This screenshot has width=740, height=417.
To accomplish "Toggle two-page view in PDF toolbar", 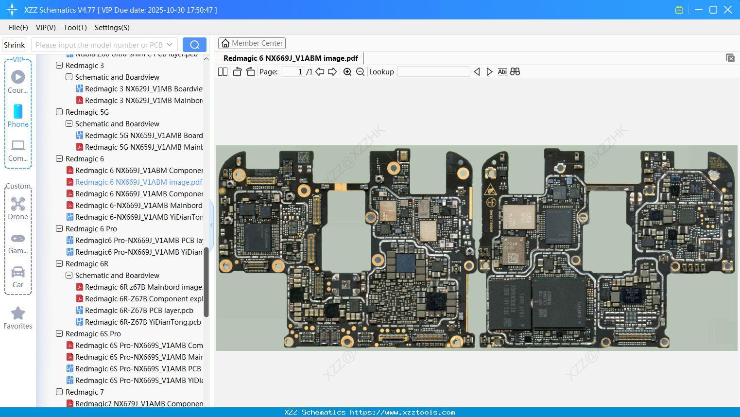I will (x=223, y=71).
